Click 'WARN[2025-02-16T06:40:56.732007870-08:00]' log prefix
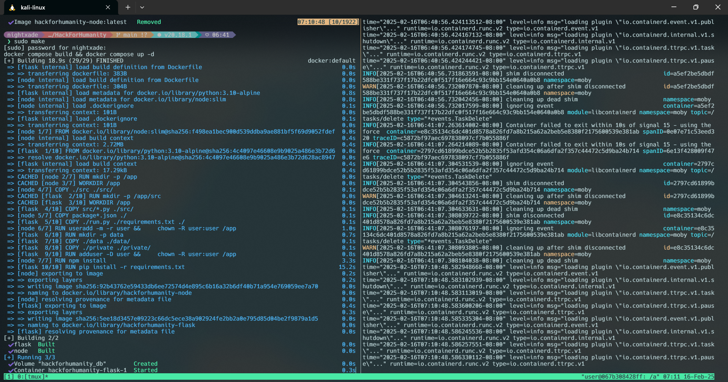Screen dimensions: 728x382 pos(432,86)
